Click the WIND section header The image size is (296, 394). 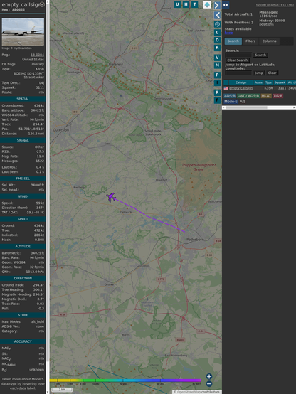click(x=23, y=196)
